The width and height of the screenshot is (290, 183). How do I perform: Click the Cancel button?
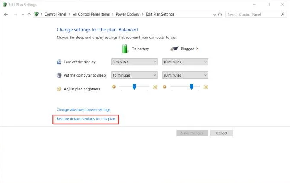coord(222,133)
